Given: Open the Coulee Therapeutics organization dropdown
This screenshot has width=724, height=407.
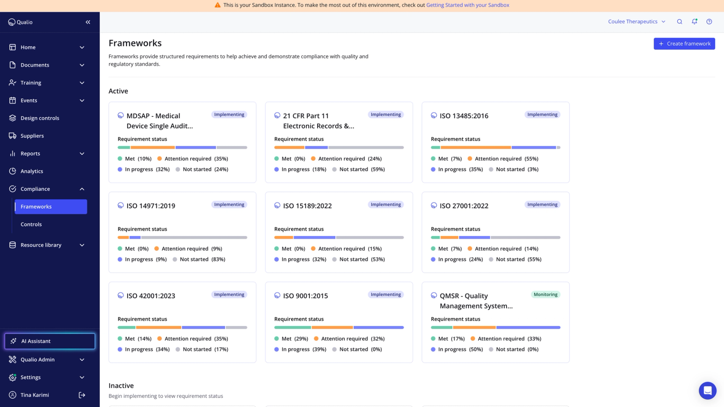Looking at the screenshot, I should [x=637, y=22].
